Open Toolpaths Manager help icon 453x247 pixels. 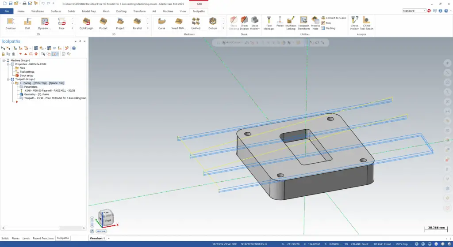tap(74, 49)
